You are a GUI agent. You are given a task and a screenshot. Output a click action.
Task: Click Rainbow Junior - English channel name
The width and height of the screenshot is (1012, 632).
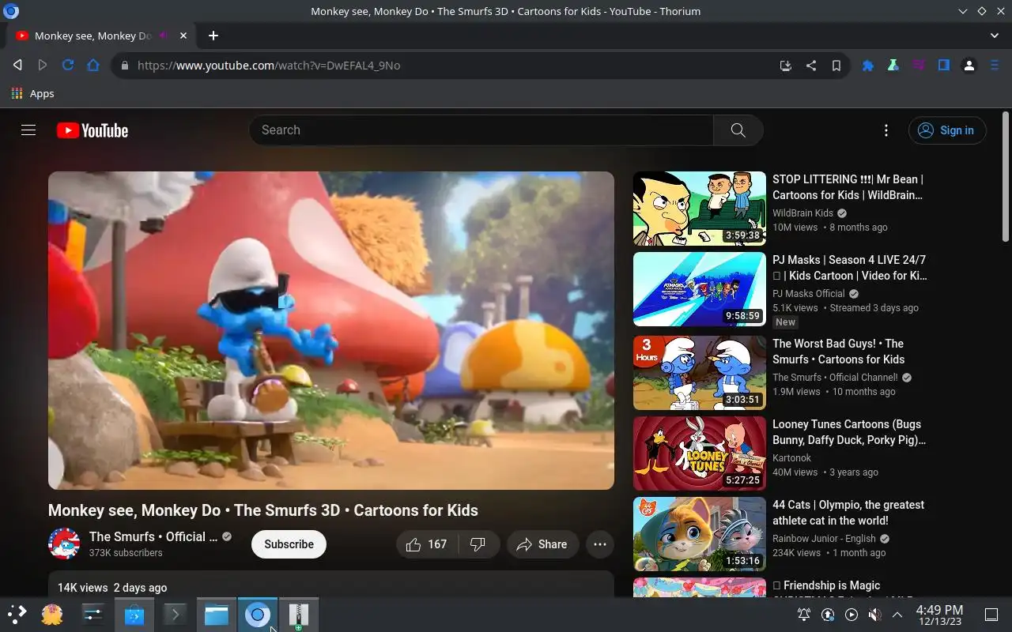click(x=824, y=539)
